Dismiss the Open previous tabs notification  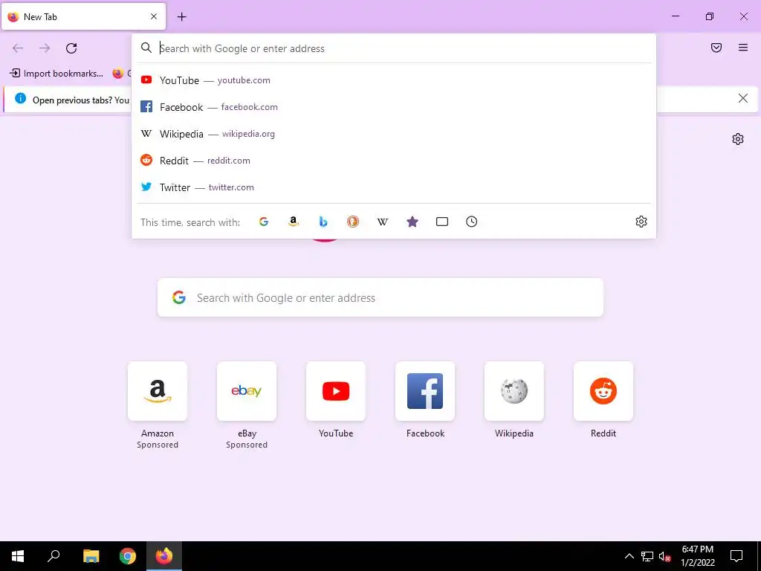pos(742,99)
